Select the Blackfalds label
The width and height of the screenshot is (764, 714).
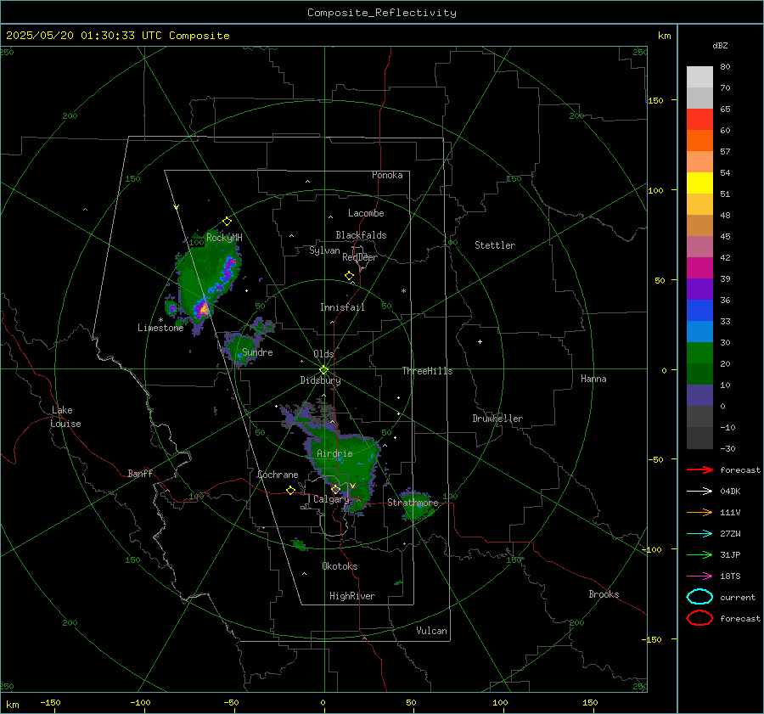(x=361, y=235)
